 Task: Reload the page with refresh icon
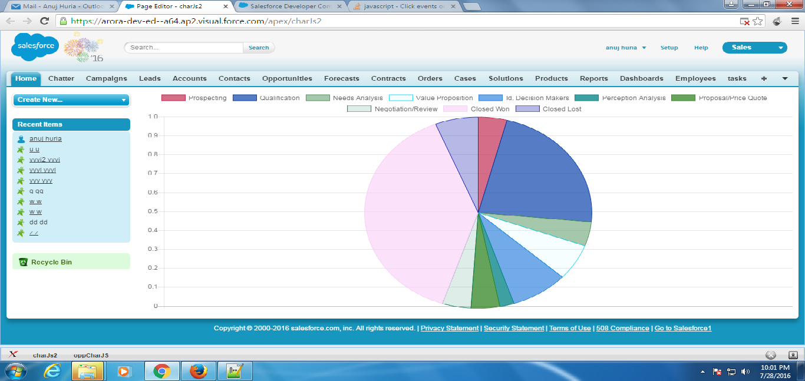click(44, 21)
